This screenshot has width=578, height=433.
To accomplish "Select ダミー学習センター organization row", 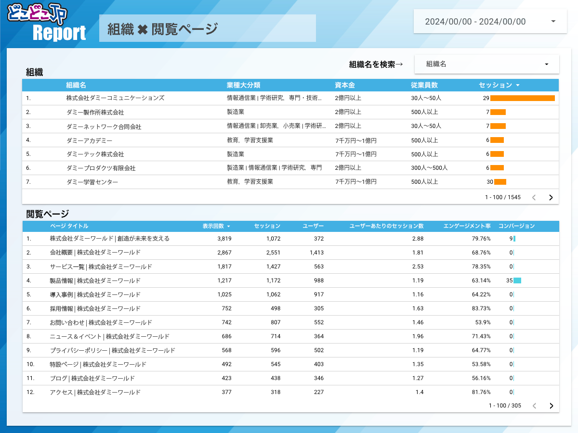I will coord(92,182).
